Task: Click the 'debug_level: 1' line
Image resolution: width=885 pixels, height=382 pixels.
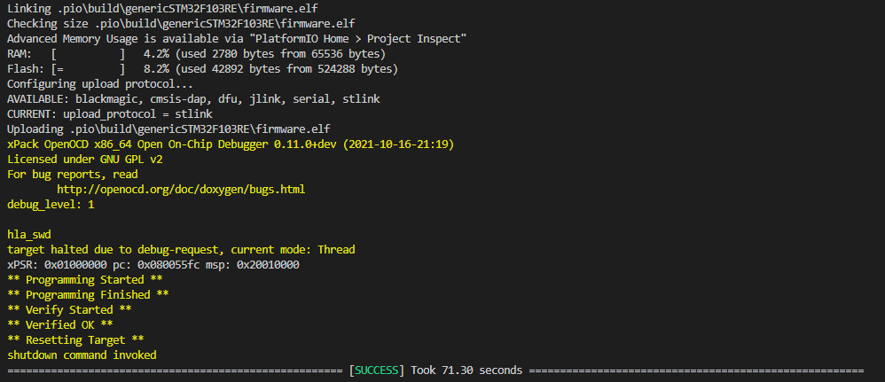Action: coord(51,204)
